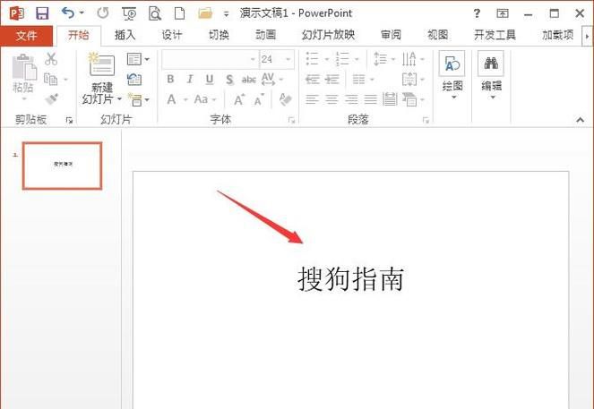The height and width of the screenshot is (409, 594).
Task: Collapse the ribbon with the caret
Action: tap(580, 120)
